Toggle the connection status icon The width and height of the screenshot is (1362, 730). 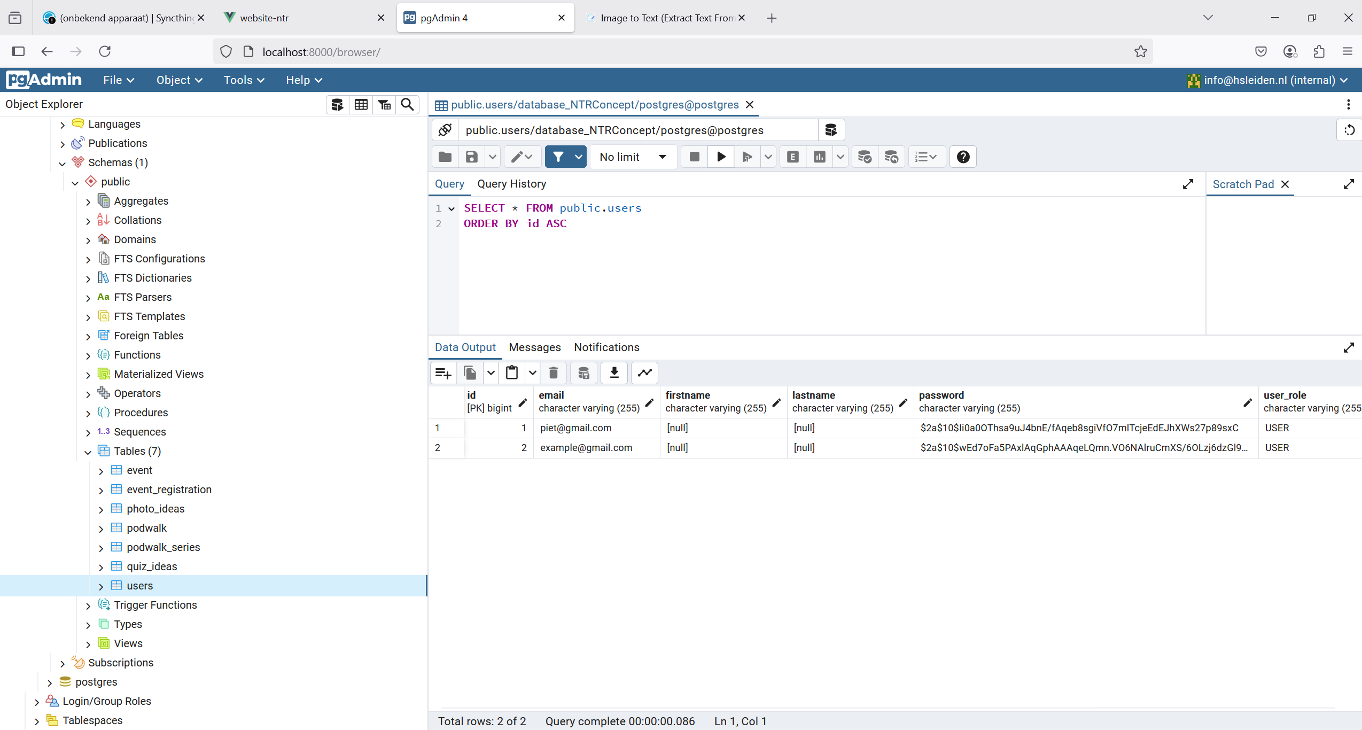[x=445, y=130]
